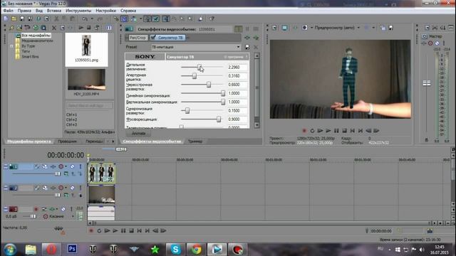Open the Касание automation mode dropdown

click(73, 216)
